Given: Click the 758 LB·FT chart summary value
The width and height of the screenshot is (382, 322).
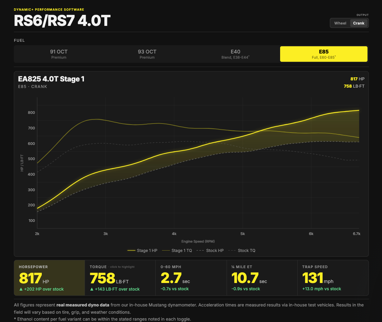Looking at the screenshot, I should [x=354, y=86].
